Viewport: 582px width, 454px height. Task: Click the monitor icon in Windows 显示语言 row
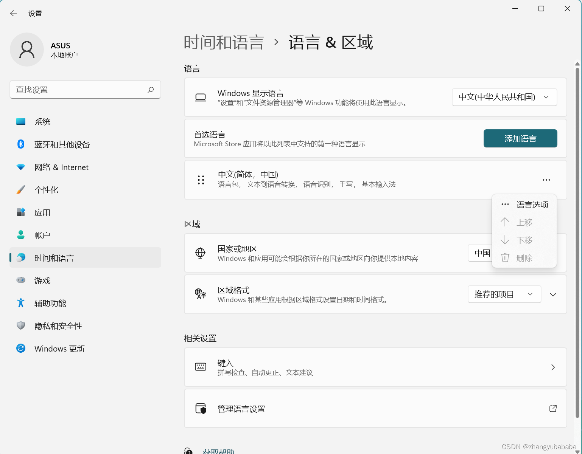tap(201, 98)
